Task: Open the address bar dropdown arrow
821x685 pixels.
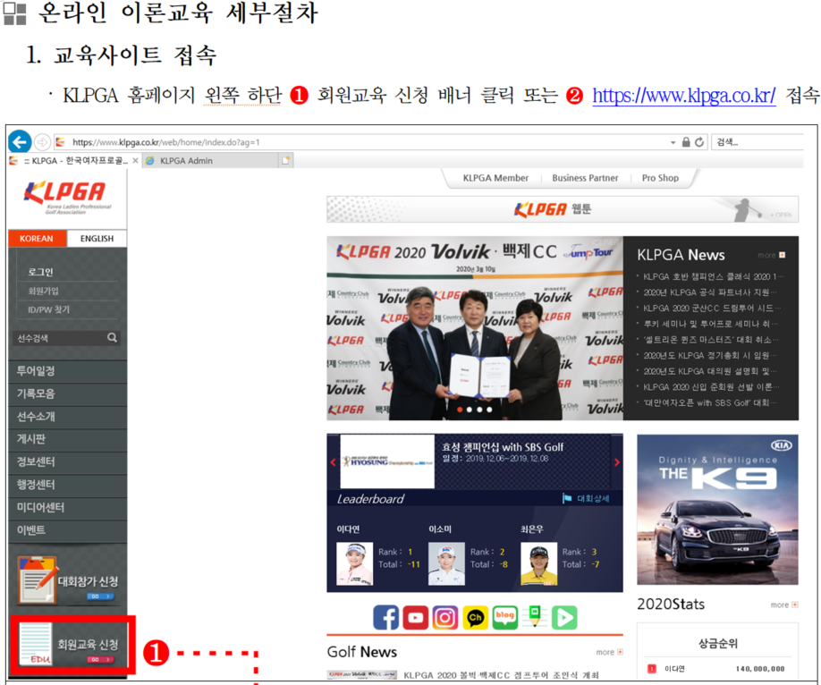Action: click(x=673, y=142)
